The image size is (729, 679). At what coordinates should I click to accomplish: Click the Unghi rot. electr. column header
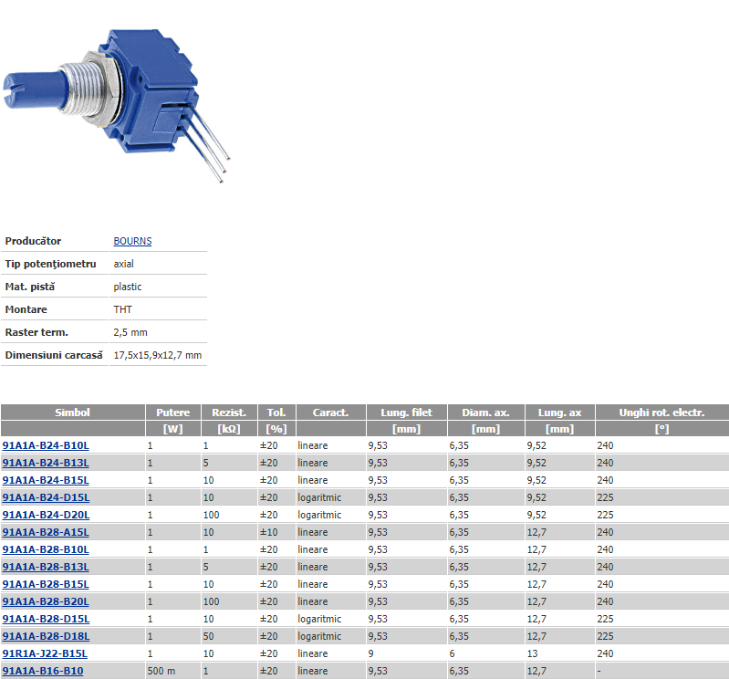coord(662,413)
